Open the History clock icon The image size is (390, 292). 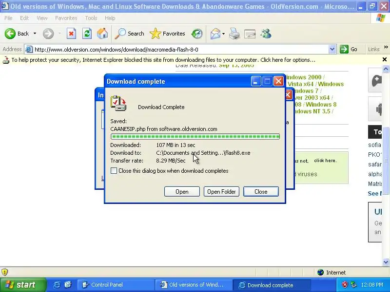coord(197,34)
